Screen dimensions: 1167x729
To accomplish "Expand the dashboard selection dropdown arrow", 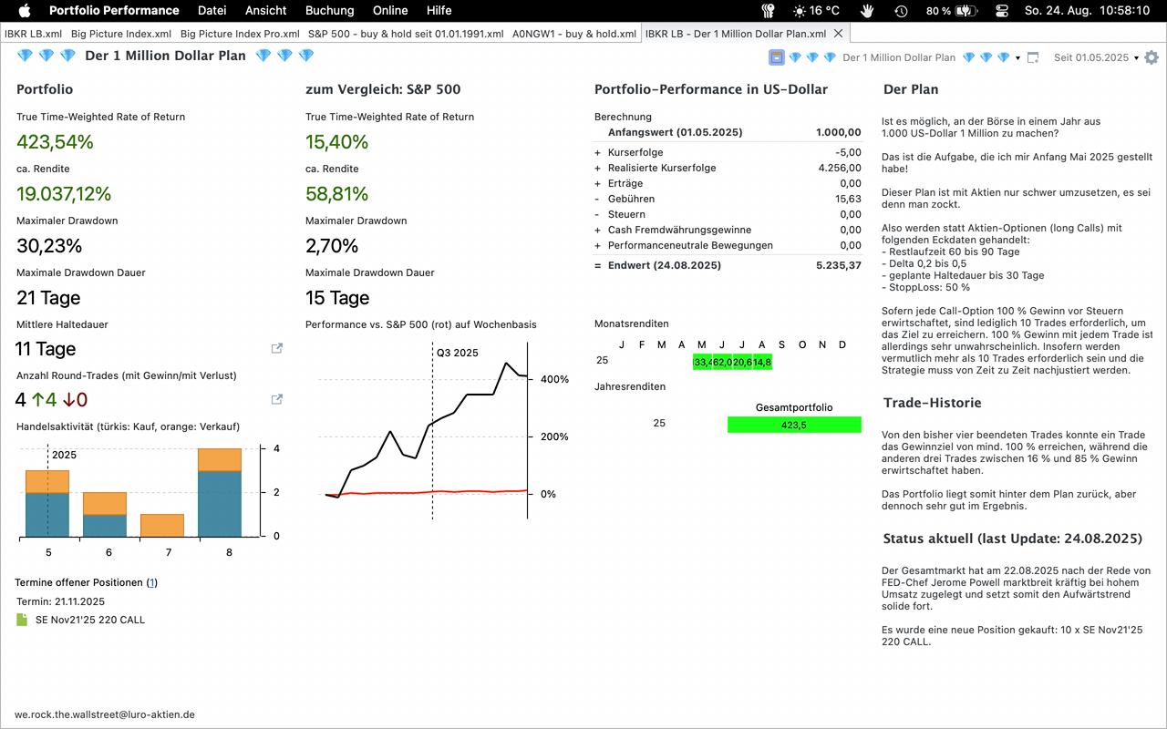I will [1017, 58].
